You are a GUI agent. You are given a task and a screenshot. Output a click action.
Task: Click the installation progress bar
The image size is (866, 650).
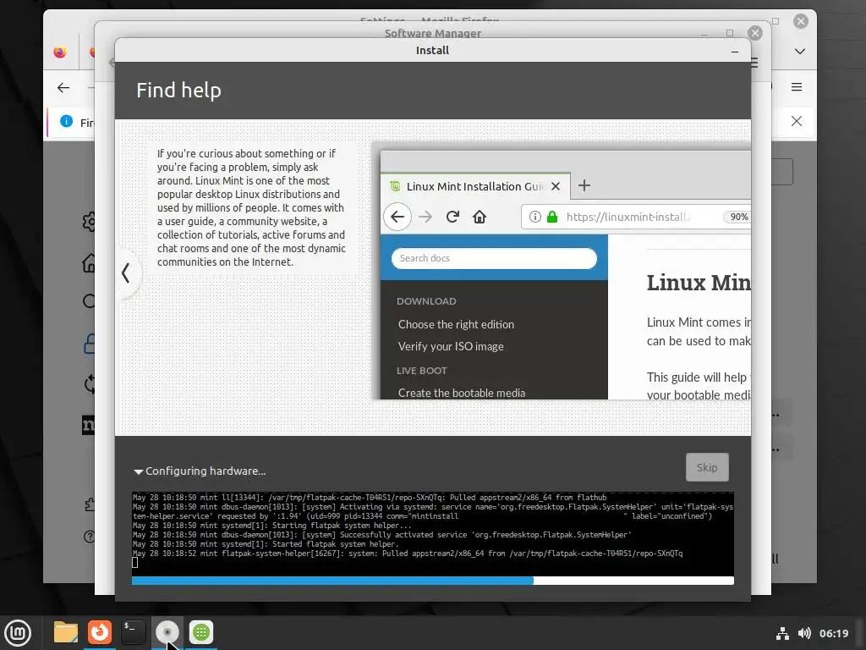pos(432,581)
